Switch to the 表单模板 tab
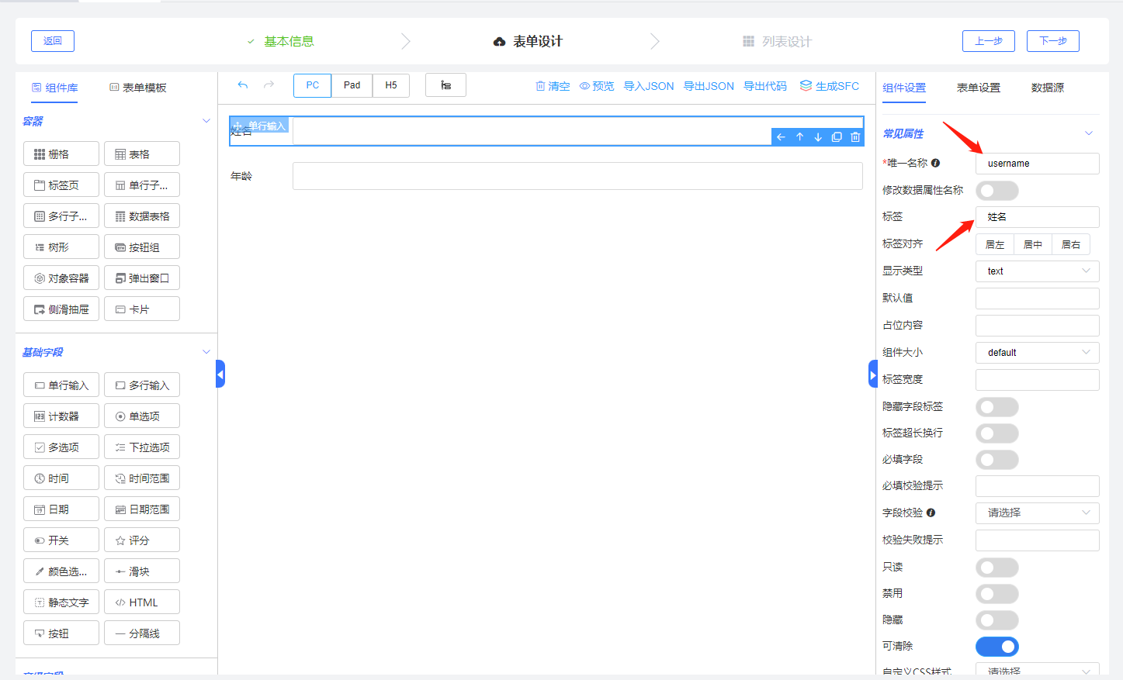The height and width of the screenshot is (680, 1123). (138, 88)
